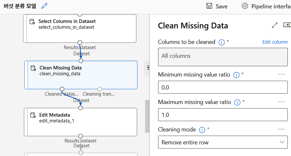Expand the Clean Missing Data panel diagonally
This screenshot has width=291, height=156.
[275, 25]
